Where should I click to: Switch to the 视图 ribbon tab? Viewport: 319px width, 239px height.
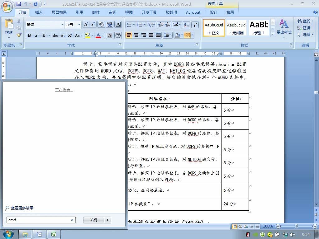[x=129, y=12]
